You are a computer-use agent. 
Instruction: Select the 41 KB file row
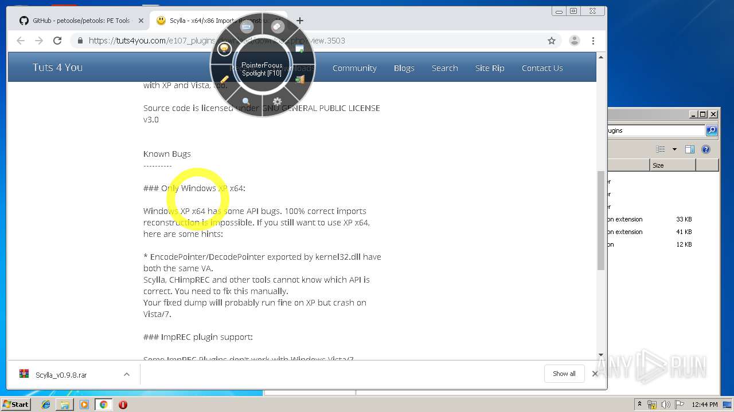(x=663, y=232)
